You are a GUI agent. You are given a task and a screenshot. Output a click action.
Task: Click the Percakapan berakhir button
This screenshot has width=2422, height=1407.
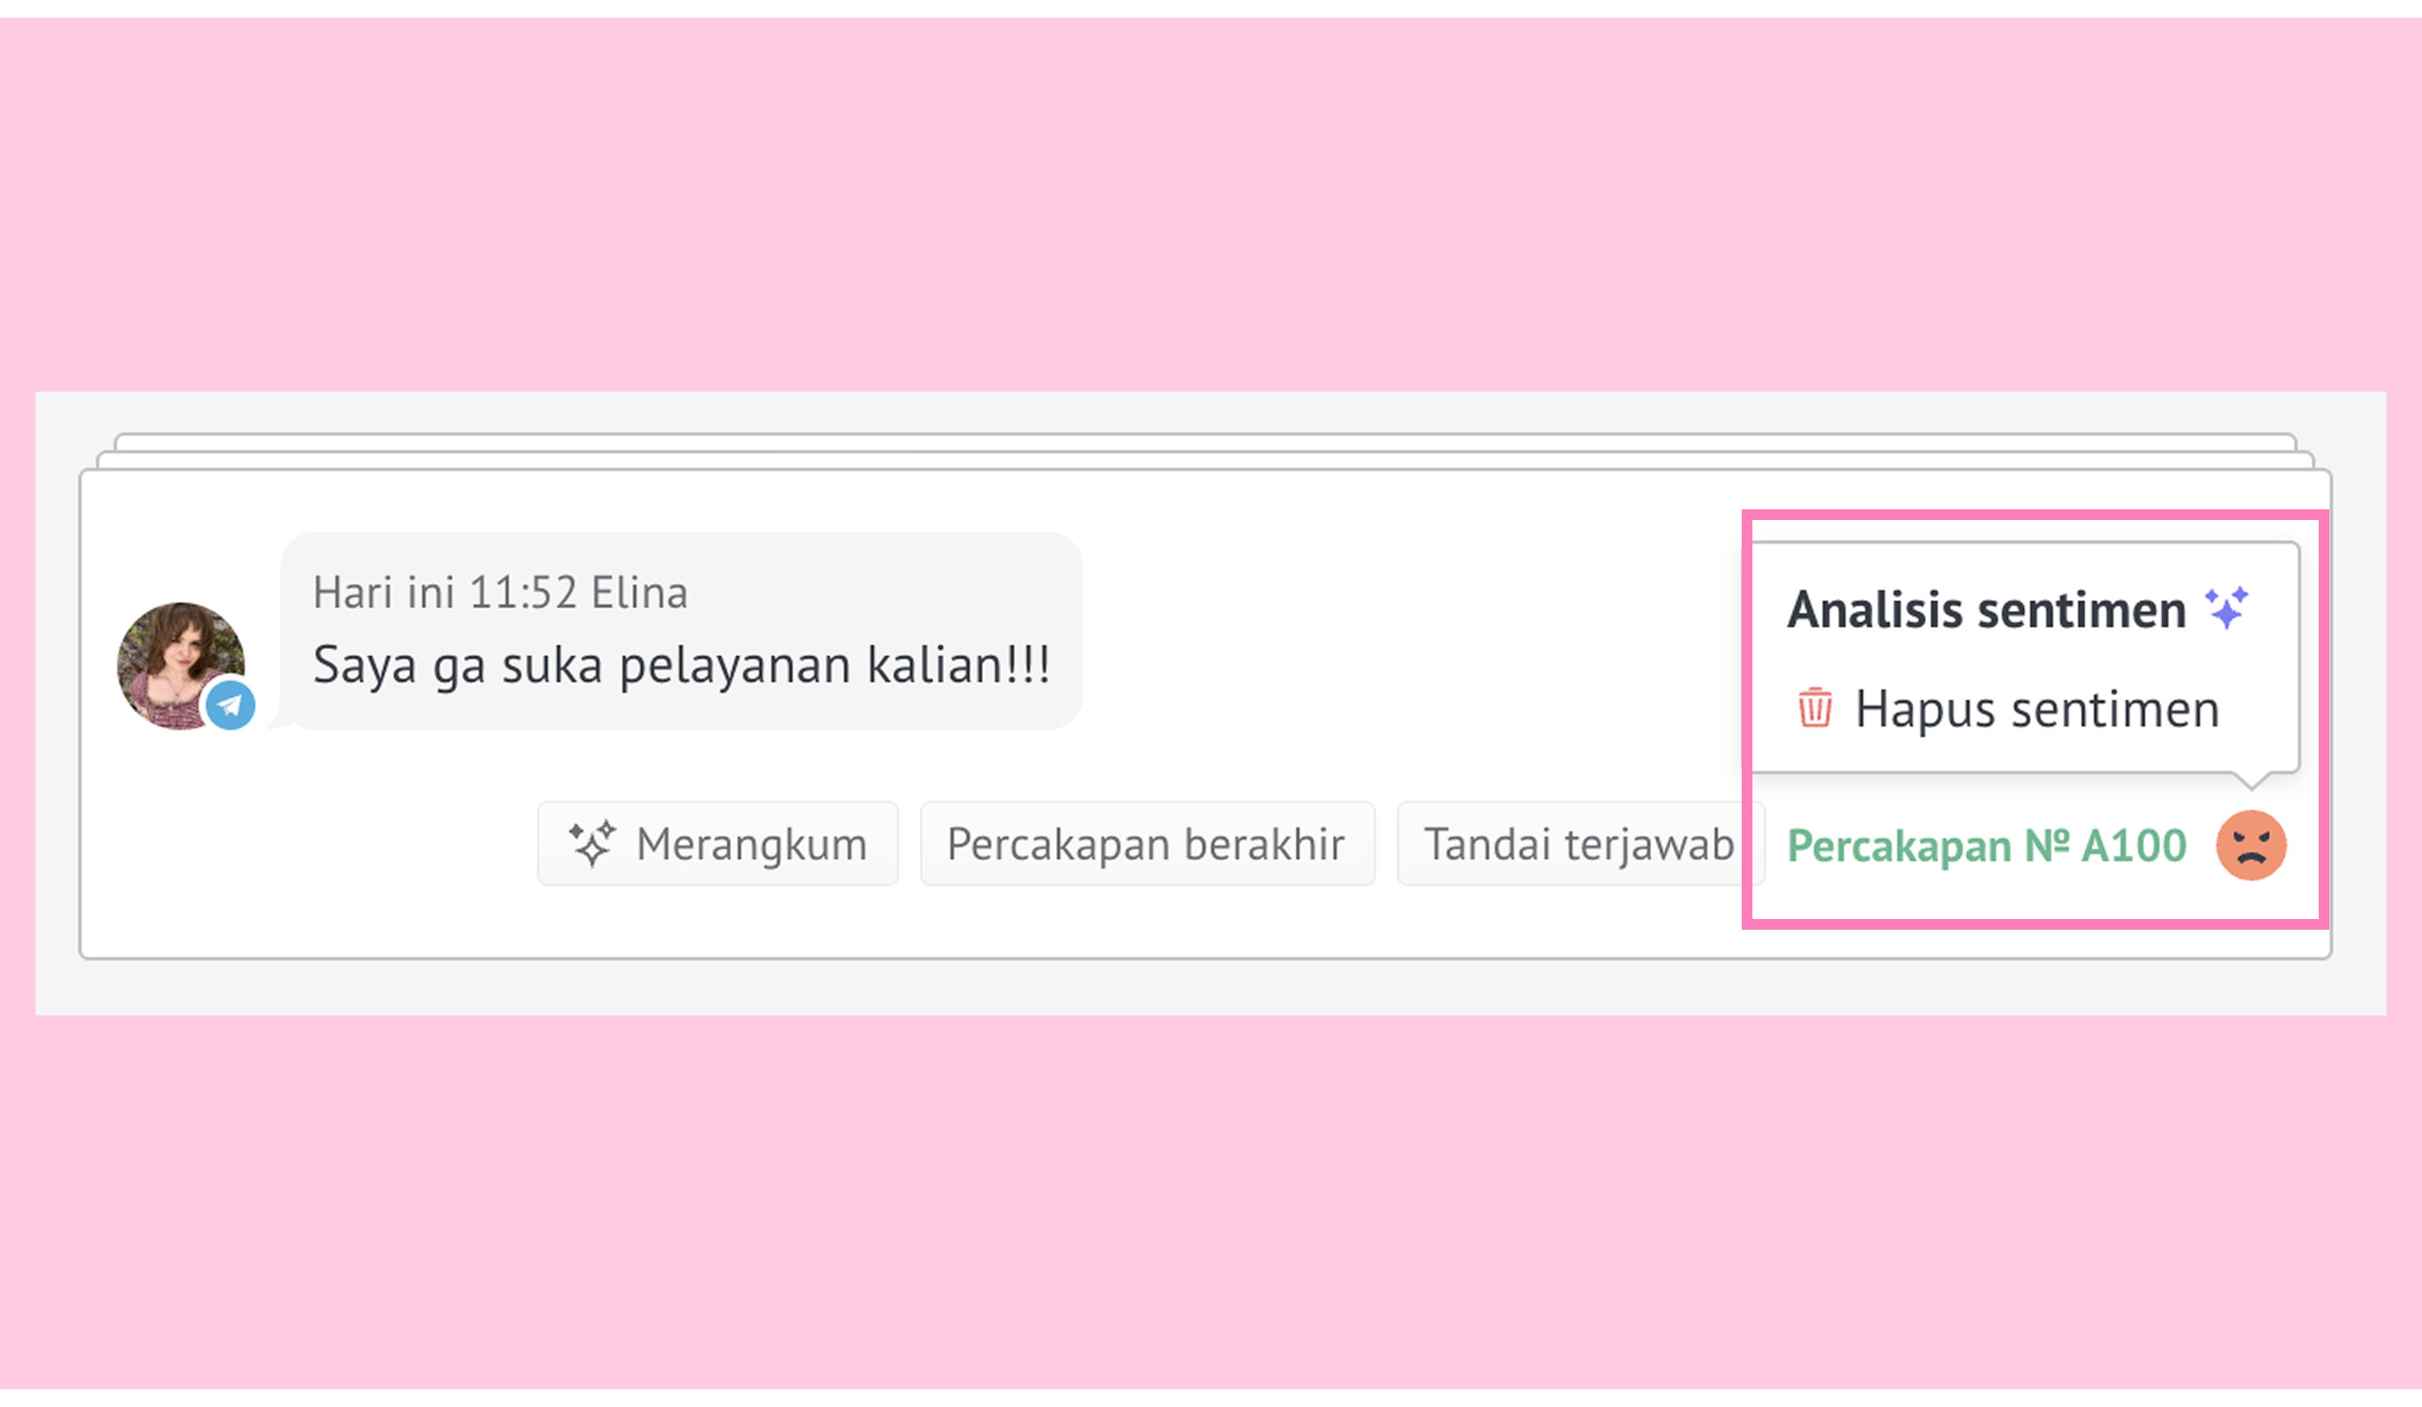pyautogui.click(x=1148, y=844)
